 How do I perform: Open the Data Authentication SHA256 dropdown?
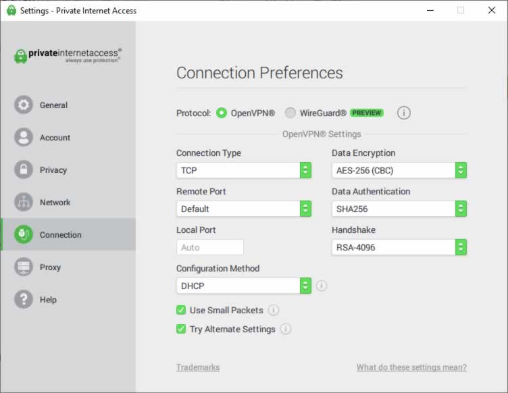[399, 209]
